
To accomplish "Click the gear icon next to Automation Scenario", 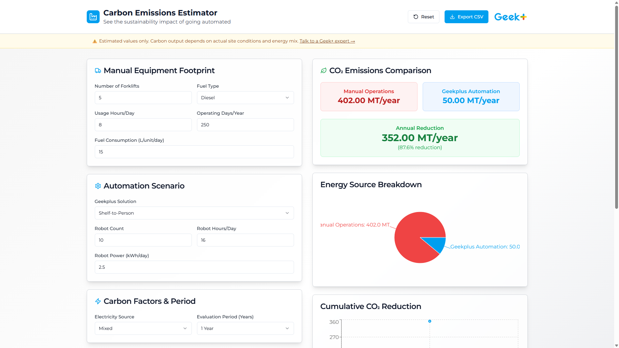I will tap(98, 186).
